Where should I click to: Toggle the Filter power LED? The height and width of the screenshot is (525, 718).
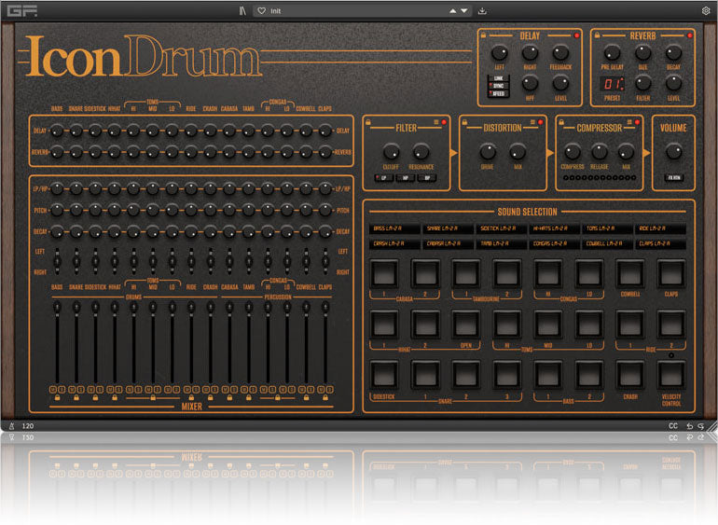(x=444, y=122)
